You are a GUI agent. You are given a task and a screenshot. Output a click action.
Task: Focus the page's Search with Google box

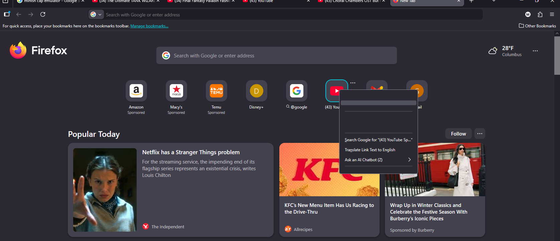coord(277,55)
